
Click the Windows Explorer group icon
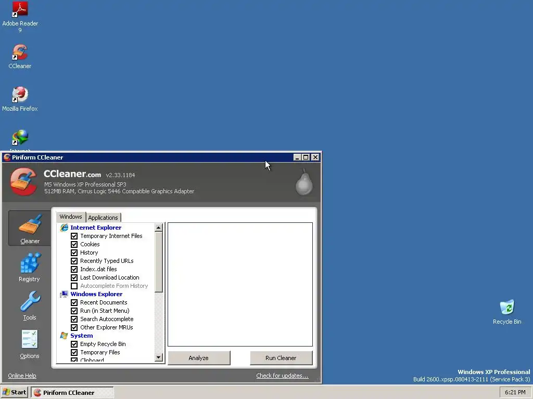(64, 294)
